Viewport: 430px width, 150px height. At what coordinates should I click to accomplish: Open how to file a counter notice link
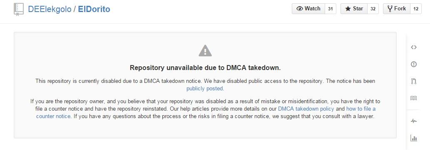click(x=206, y=112)
